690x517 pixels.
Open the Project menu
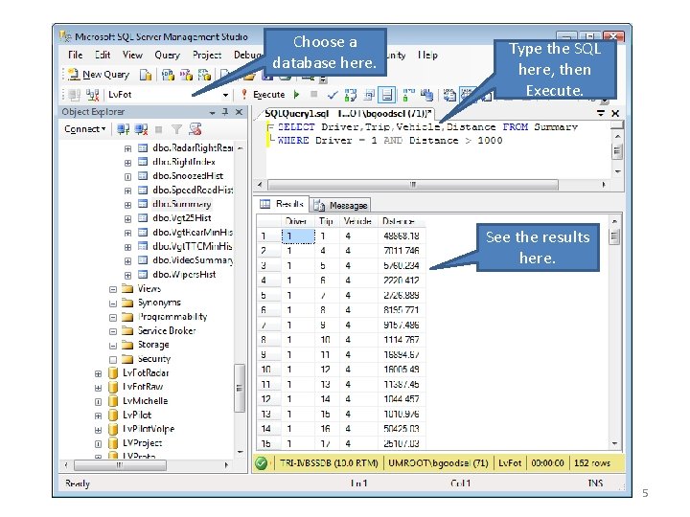(207, 55)
